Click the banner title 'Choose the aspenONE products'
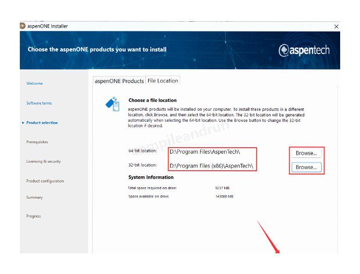This screenshot has width=360, height=274. coord(97,49)
